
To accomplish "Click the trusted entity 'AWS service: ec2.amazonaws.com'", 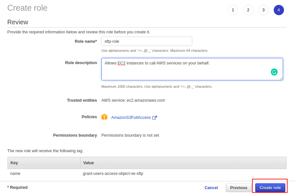I will pyautogui.click(x=133, y=100).
